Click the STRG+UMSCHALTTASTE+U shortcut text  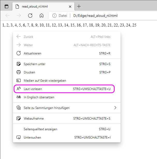point(92,89)
